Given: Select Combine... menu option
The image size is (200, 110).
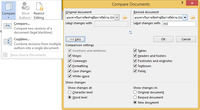Looking at the screenshot, I should coord(22,39).
